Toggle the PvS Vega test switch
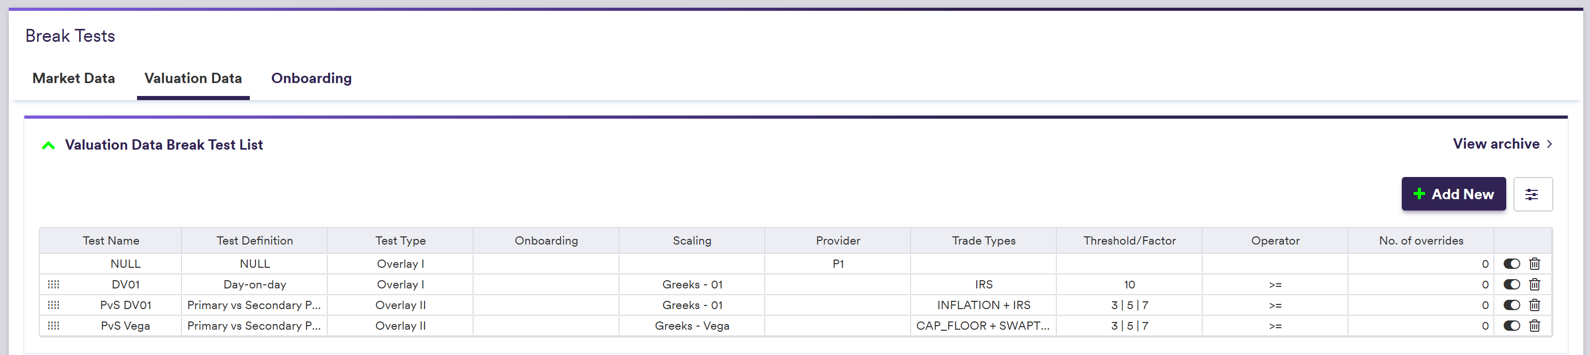This screenshot has width=1590, height=355. pyautogui.click(x=1511, y=326)
